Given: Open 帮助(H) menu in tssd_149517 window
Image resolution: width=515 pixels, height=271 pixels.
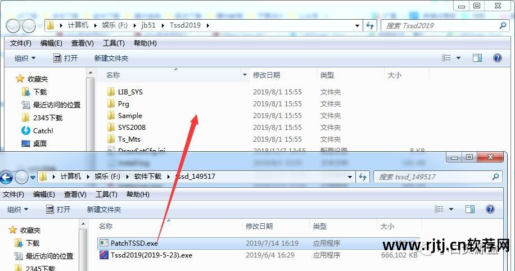Looking at the screenshot, I should pos(138,195).
